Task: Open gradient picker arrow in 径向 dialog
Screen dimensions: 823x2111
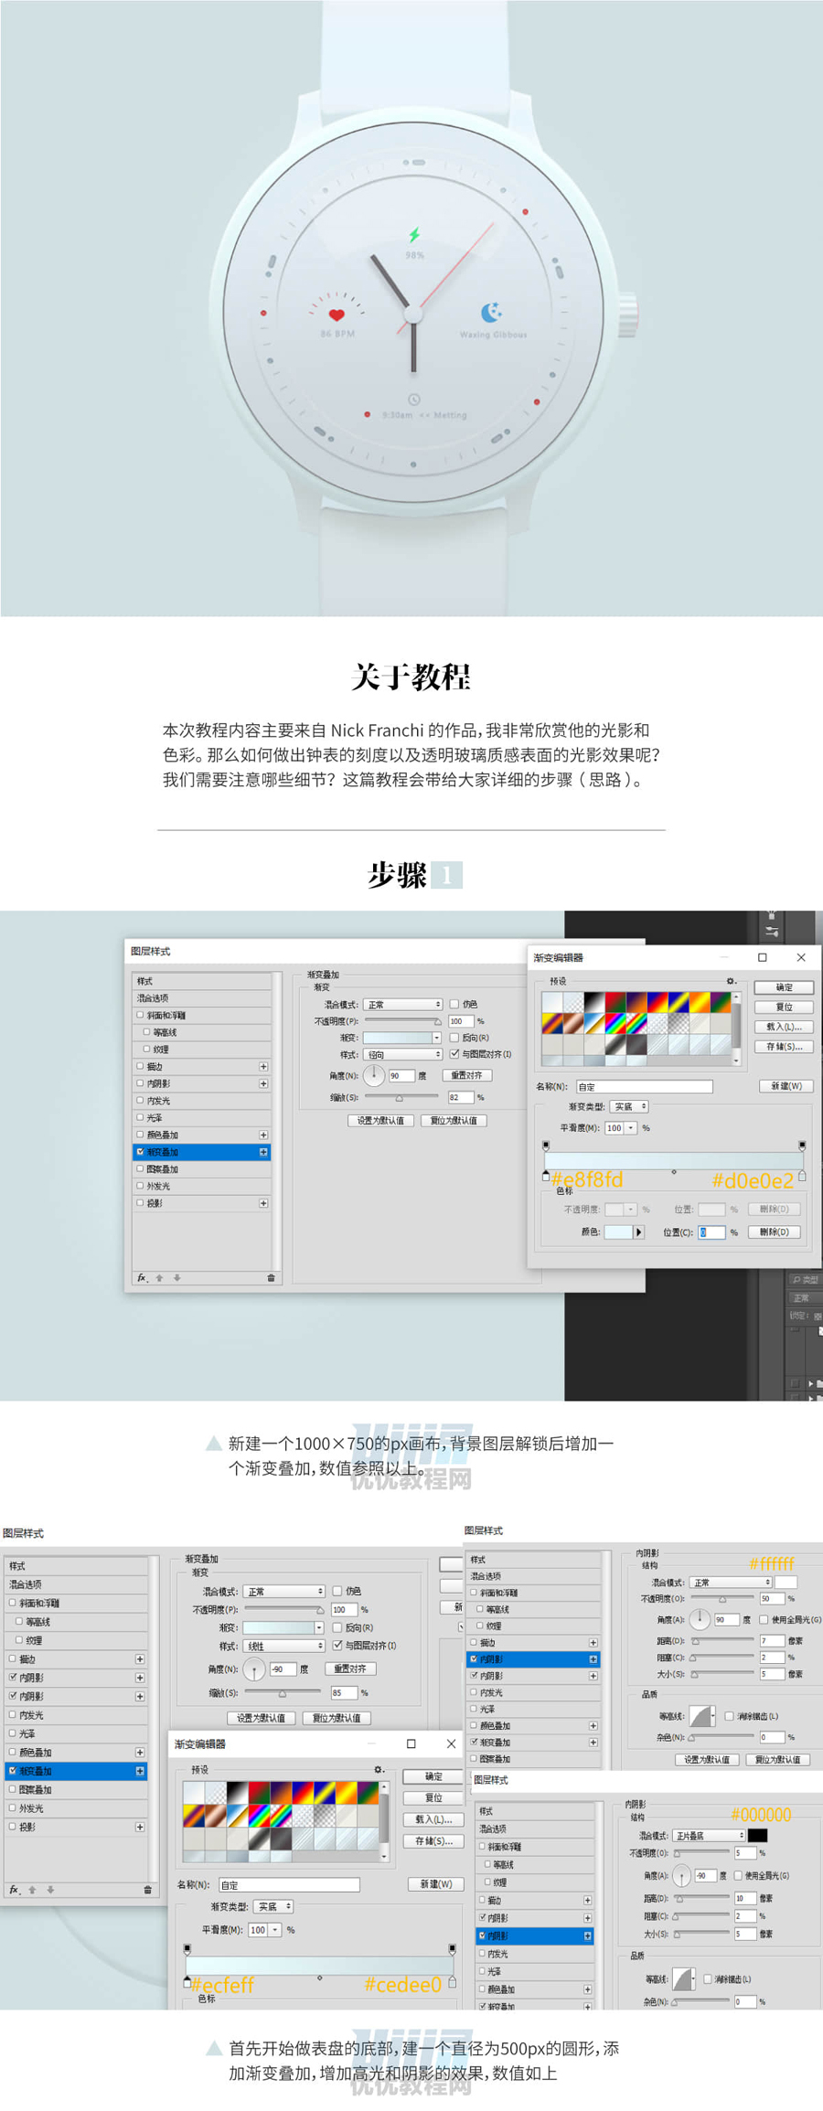Action: pos(437,1038)
